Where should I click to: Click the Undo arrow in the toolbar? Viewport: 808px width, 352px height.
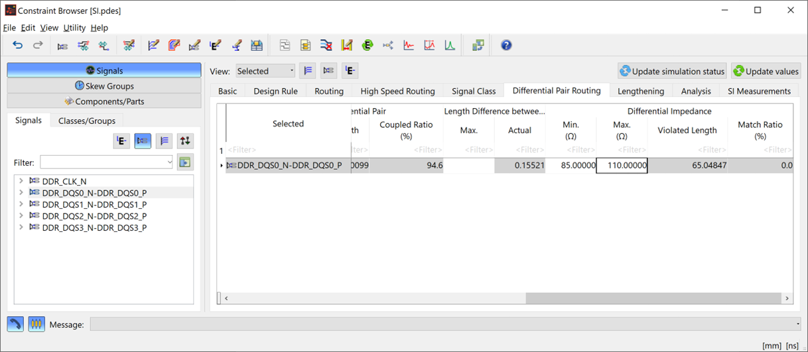coord(18,46)
